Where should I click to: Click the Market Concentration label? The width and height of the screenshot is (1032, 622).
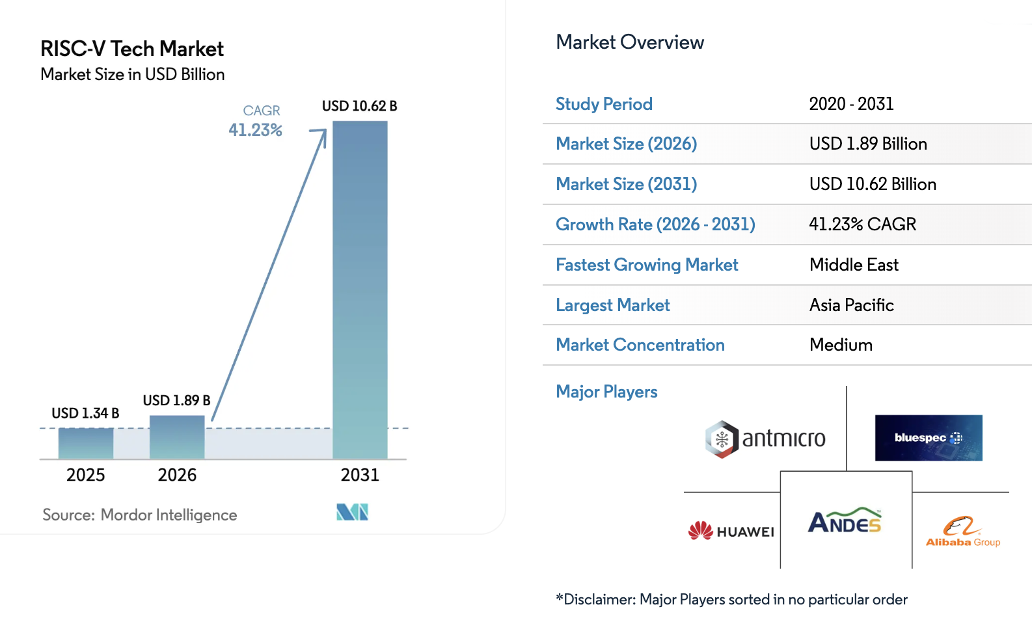[x=640, y=345]
